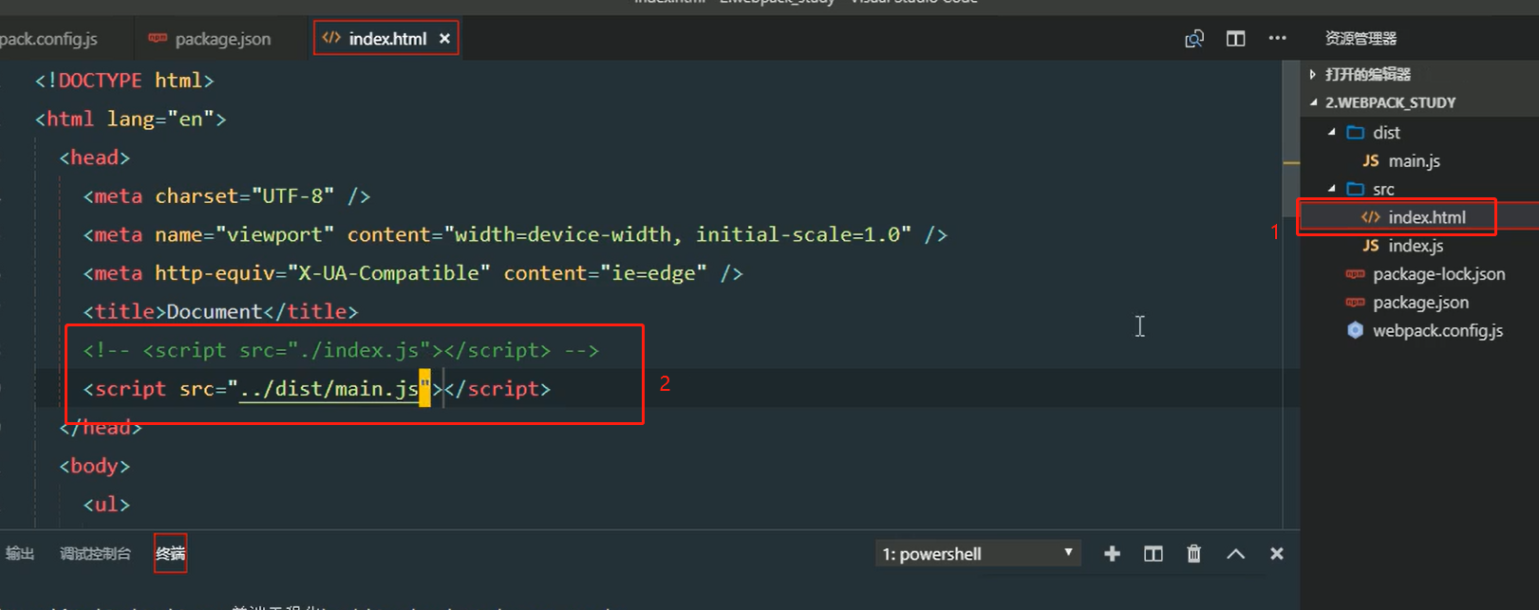Click the JS icon beside index.js
This screenshot has height=610, width=1539.
(x=1371, y=246)
